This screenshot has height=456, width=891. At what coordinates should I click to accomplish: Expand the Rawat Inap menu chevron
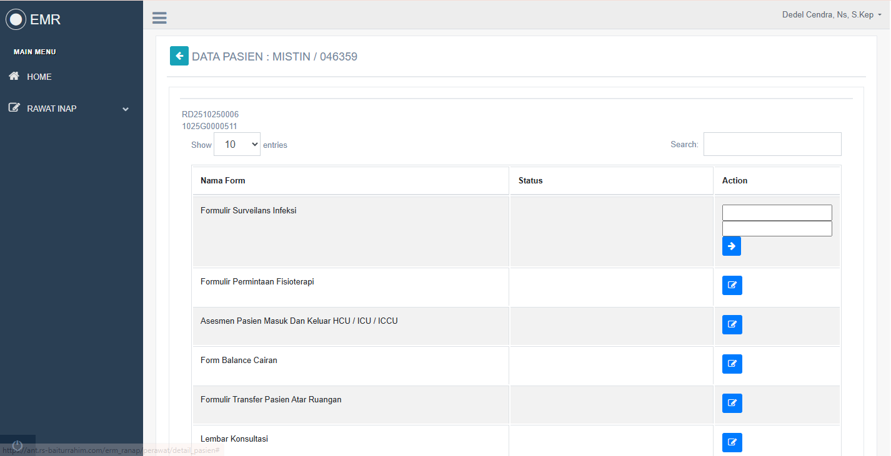126,109
